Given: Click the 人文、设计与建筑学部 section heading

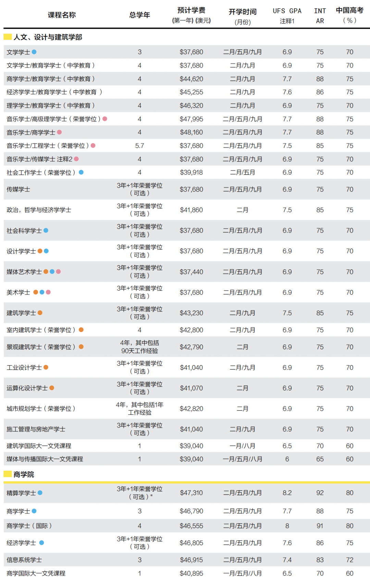Looking at the screenshot, I should pyautogui.click(x=48, y=37).
